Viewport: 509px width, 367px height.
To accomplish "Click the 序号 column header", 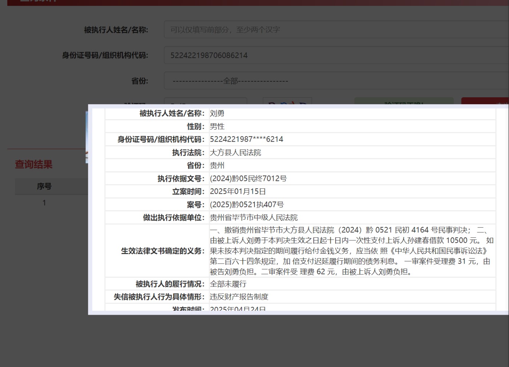I will 44,186.
